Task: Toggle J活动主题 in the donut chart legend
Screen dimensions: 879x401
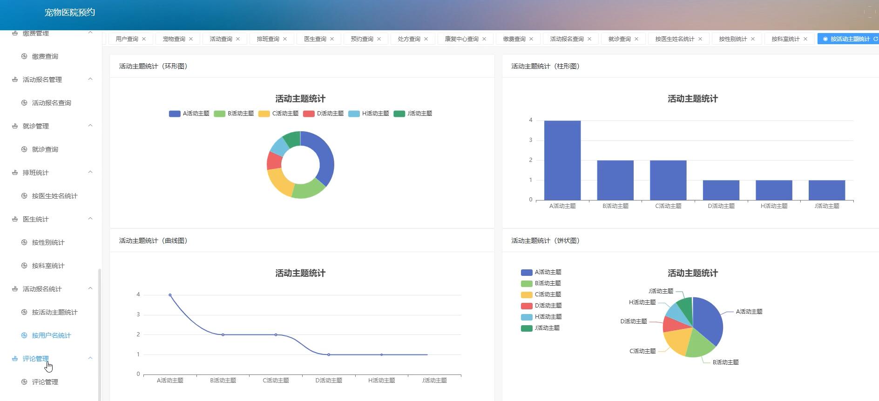Action: 413,114
